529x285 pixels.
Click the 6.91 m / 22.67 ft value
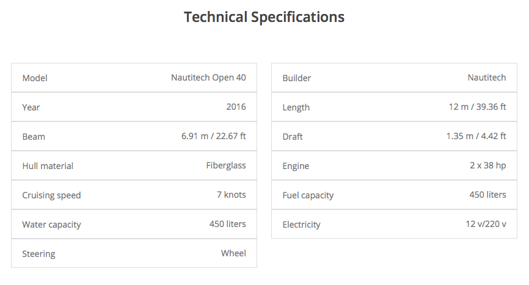coord(213,136)
